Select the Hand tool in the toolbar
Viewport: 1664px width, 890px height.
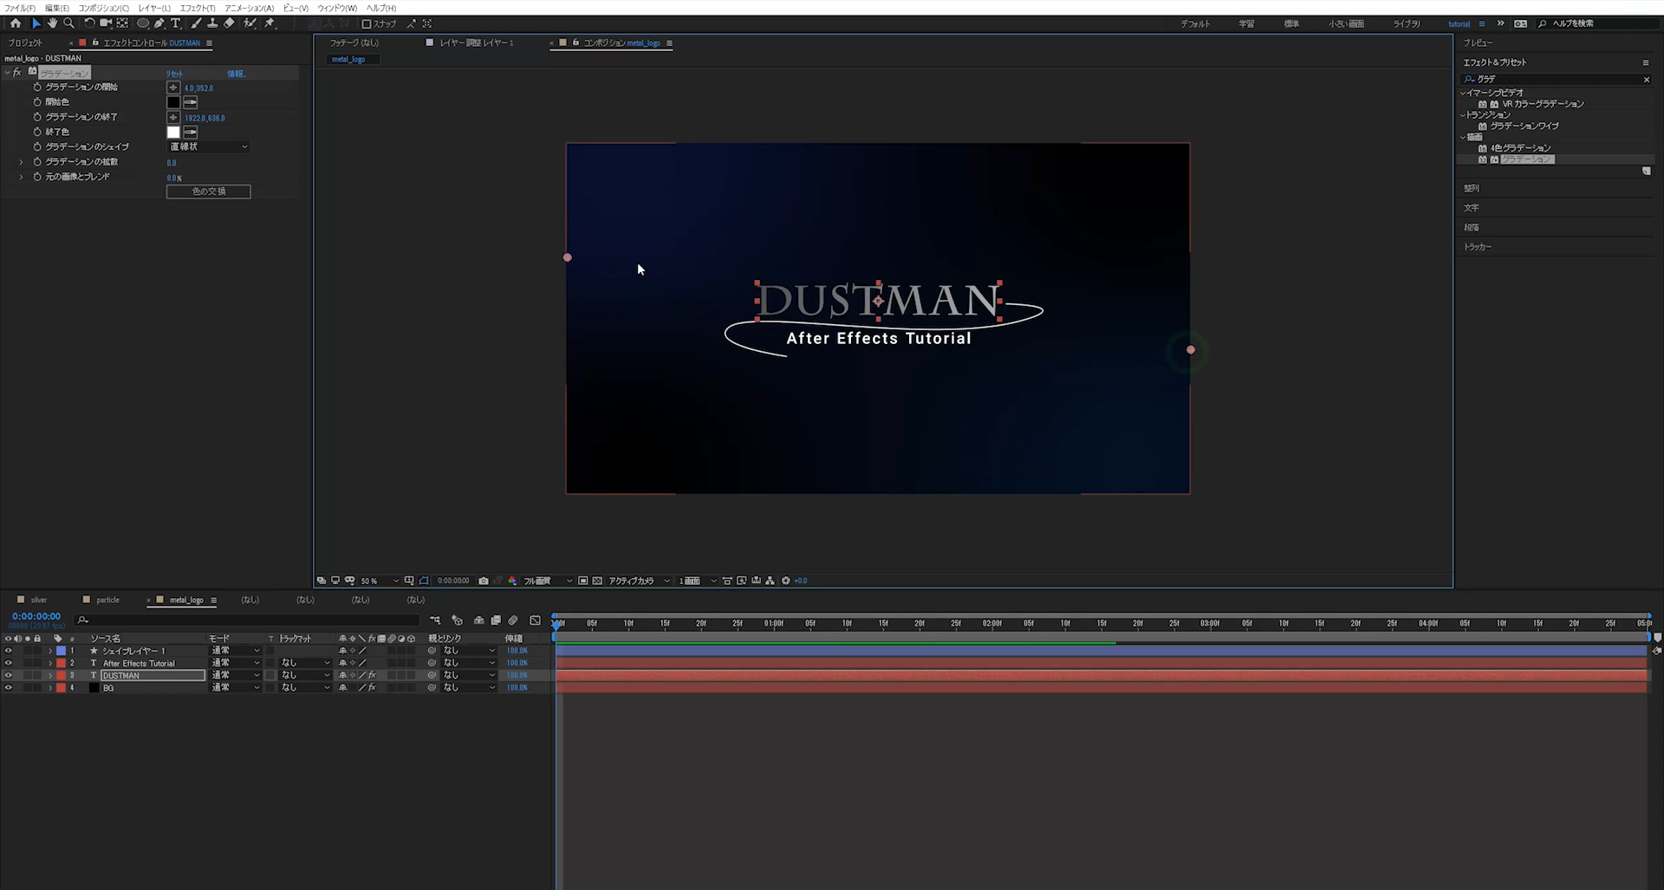(x=52, y=23)
